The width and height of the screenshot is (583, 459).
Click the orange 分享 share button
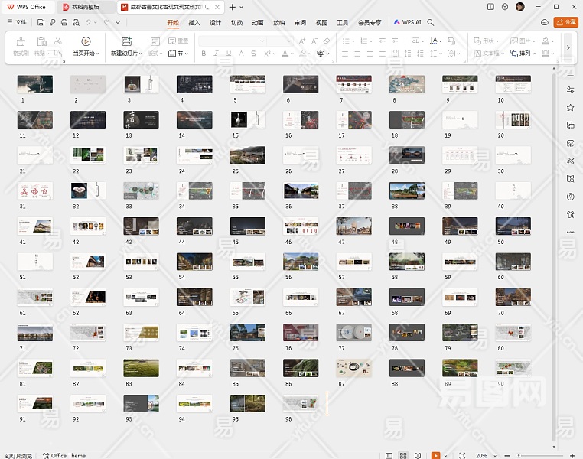(x=565, y=22)
